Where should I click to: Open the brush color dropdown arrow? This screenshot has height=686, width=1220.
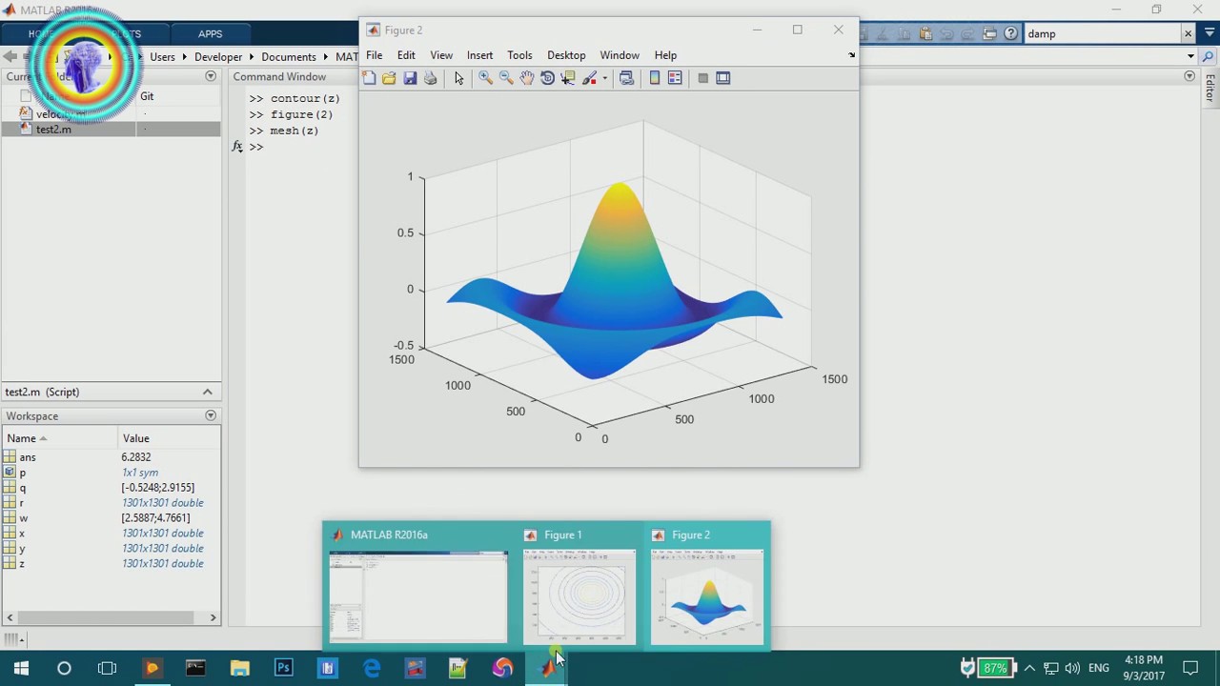[604, 79]
